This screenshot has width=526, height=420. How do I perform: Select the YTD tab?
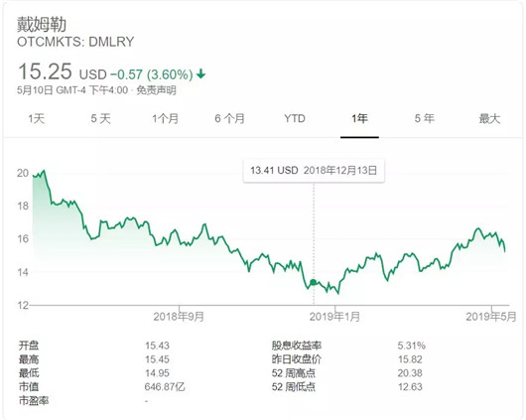pyautogui.click(x=295, y=118)
